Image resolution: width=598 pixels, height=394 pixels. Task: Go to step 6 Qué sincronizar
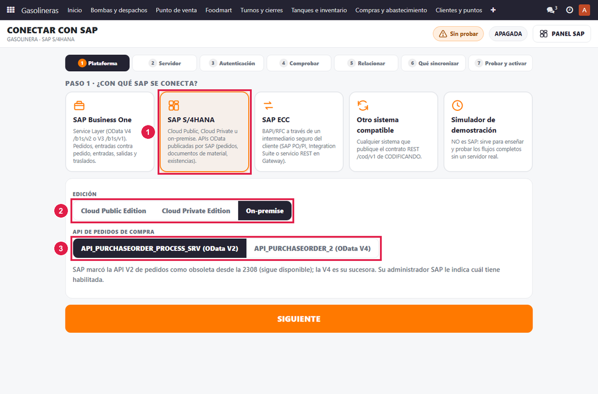(x=433, y=63)
